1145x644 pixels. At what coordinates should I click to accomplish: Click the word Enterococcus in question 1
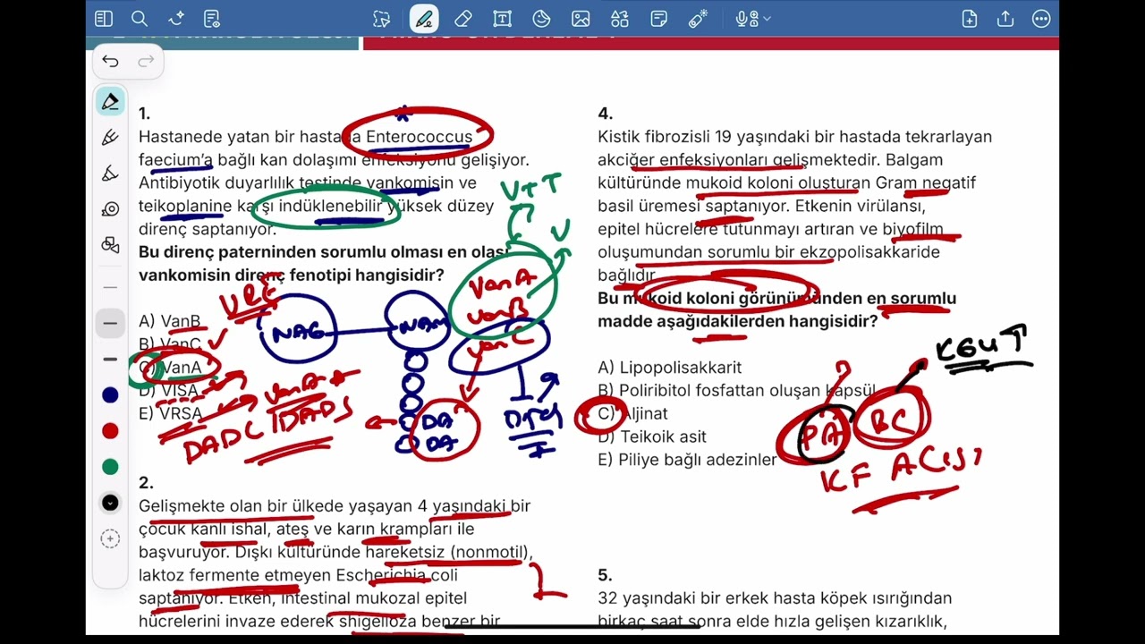point(419,137)
